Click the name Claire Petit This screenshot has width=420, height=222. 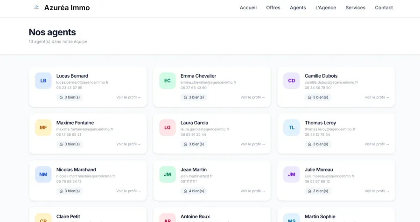[68, 217]
